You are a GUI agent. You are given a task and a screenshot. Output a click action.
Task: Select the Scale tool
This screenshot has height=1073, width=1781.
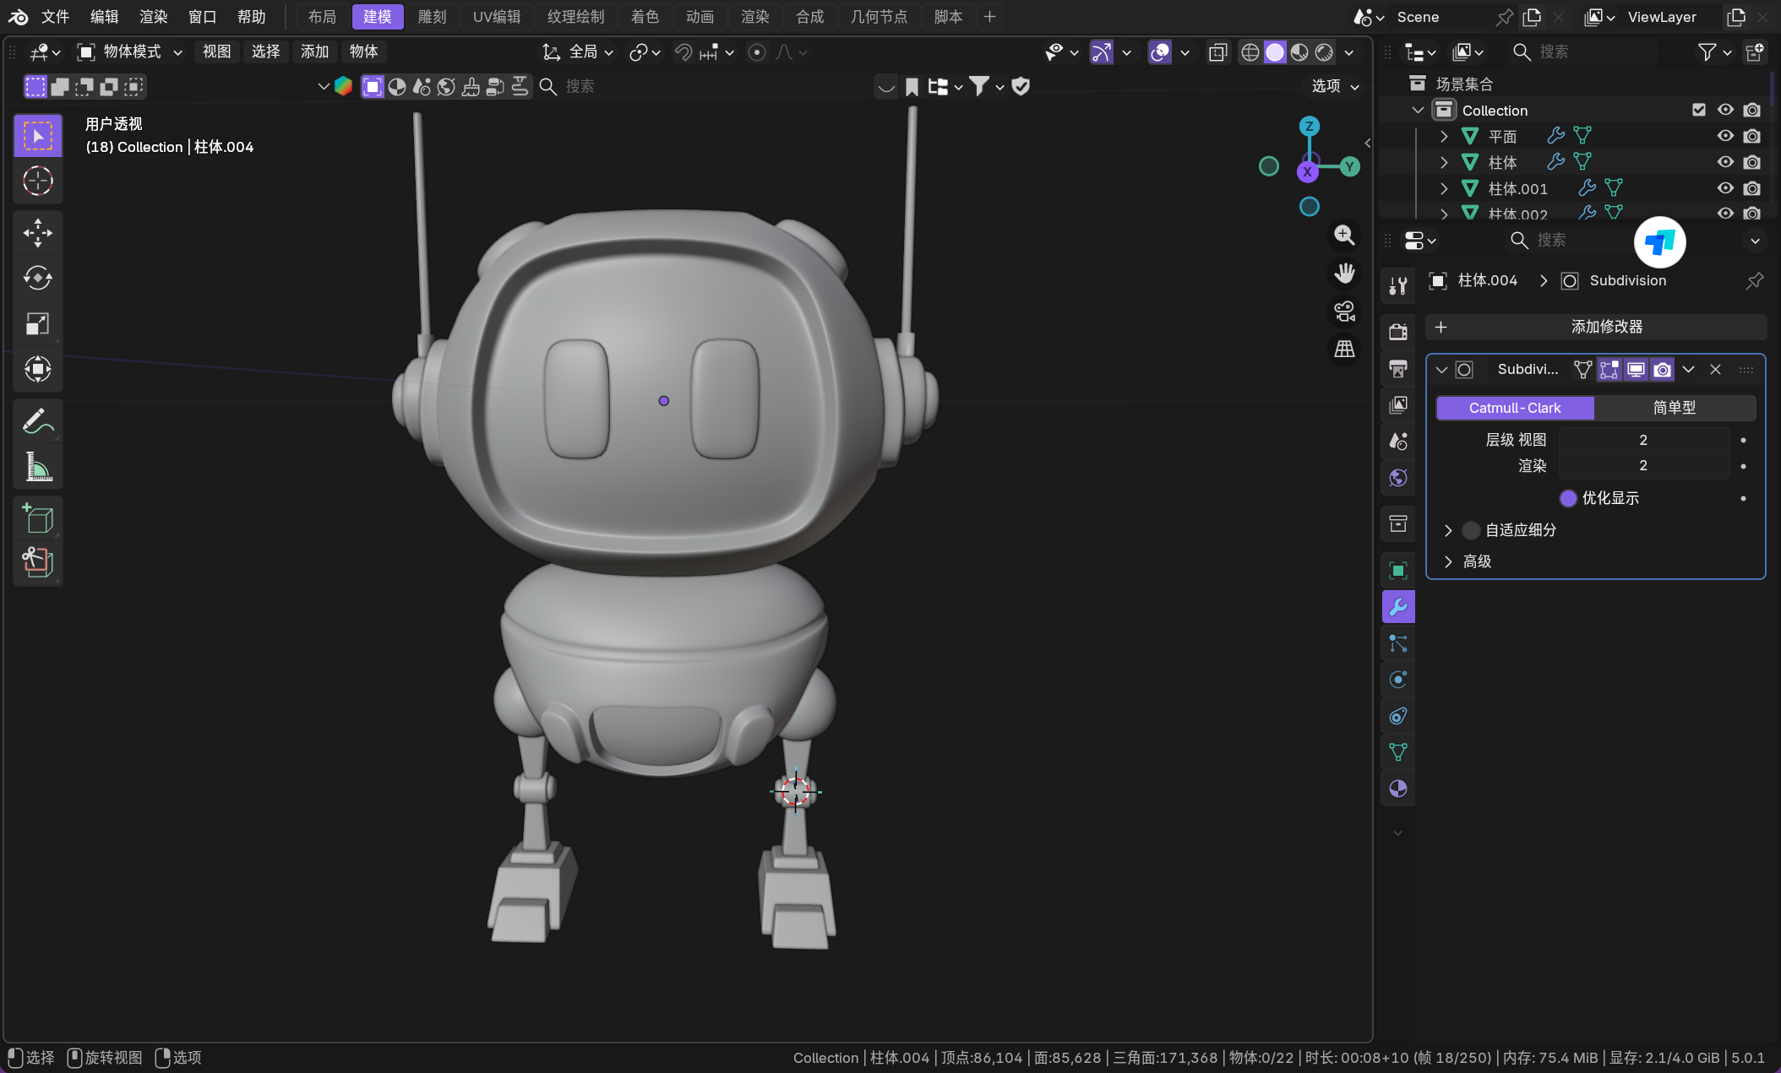pos(38,323)
